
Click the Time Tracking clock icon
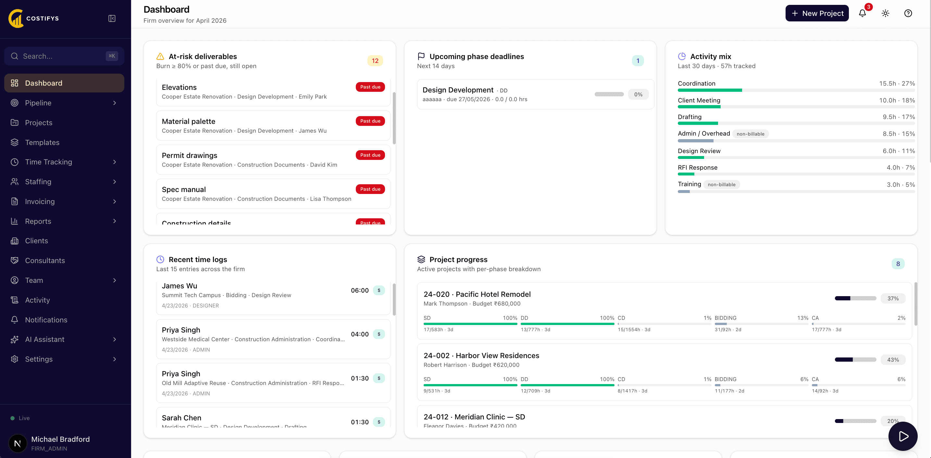coord(15,162)
